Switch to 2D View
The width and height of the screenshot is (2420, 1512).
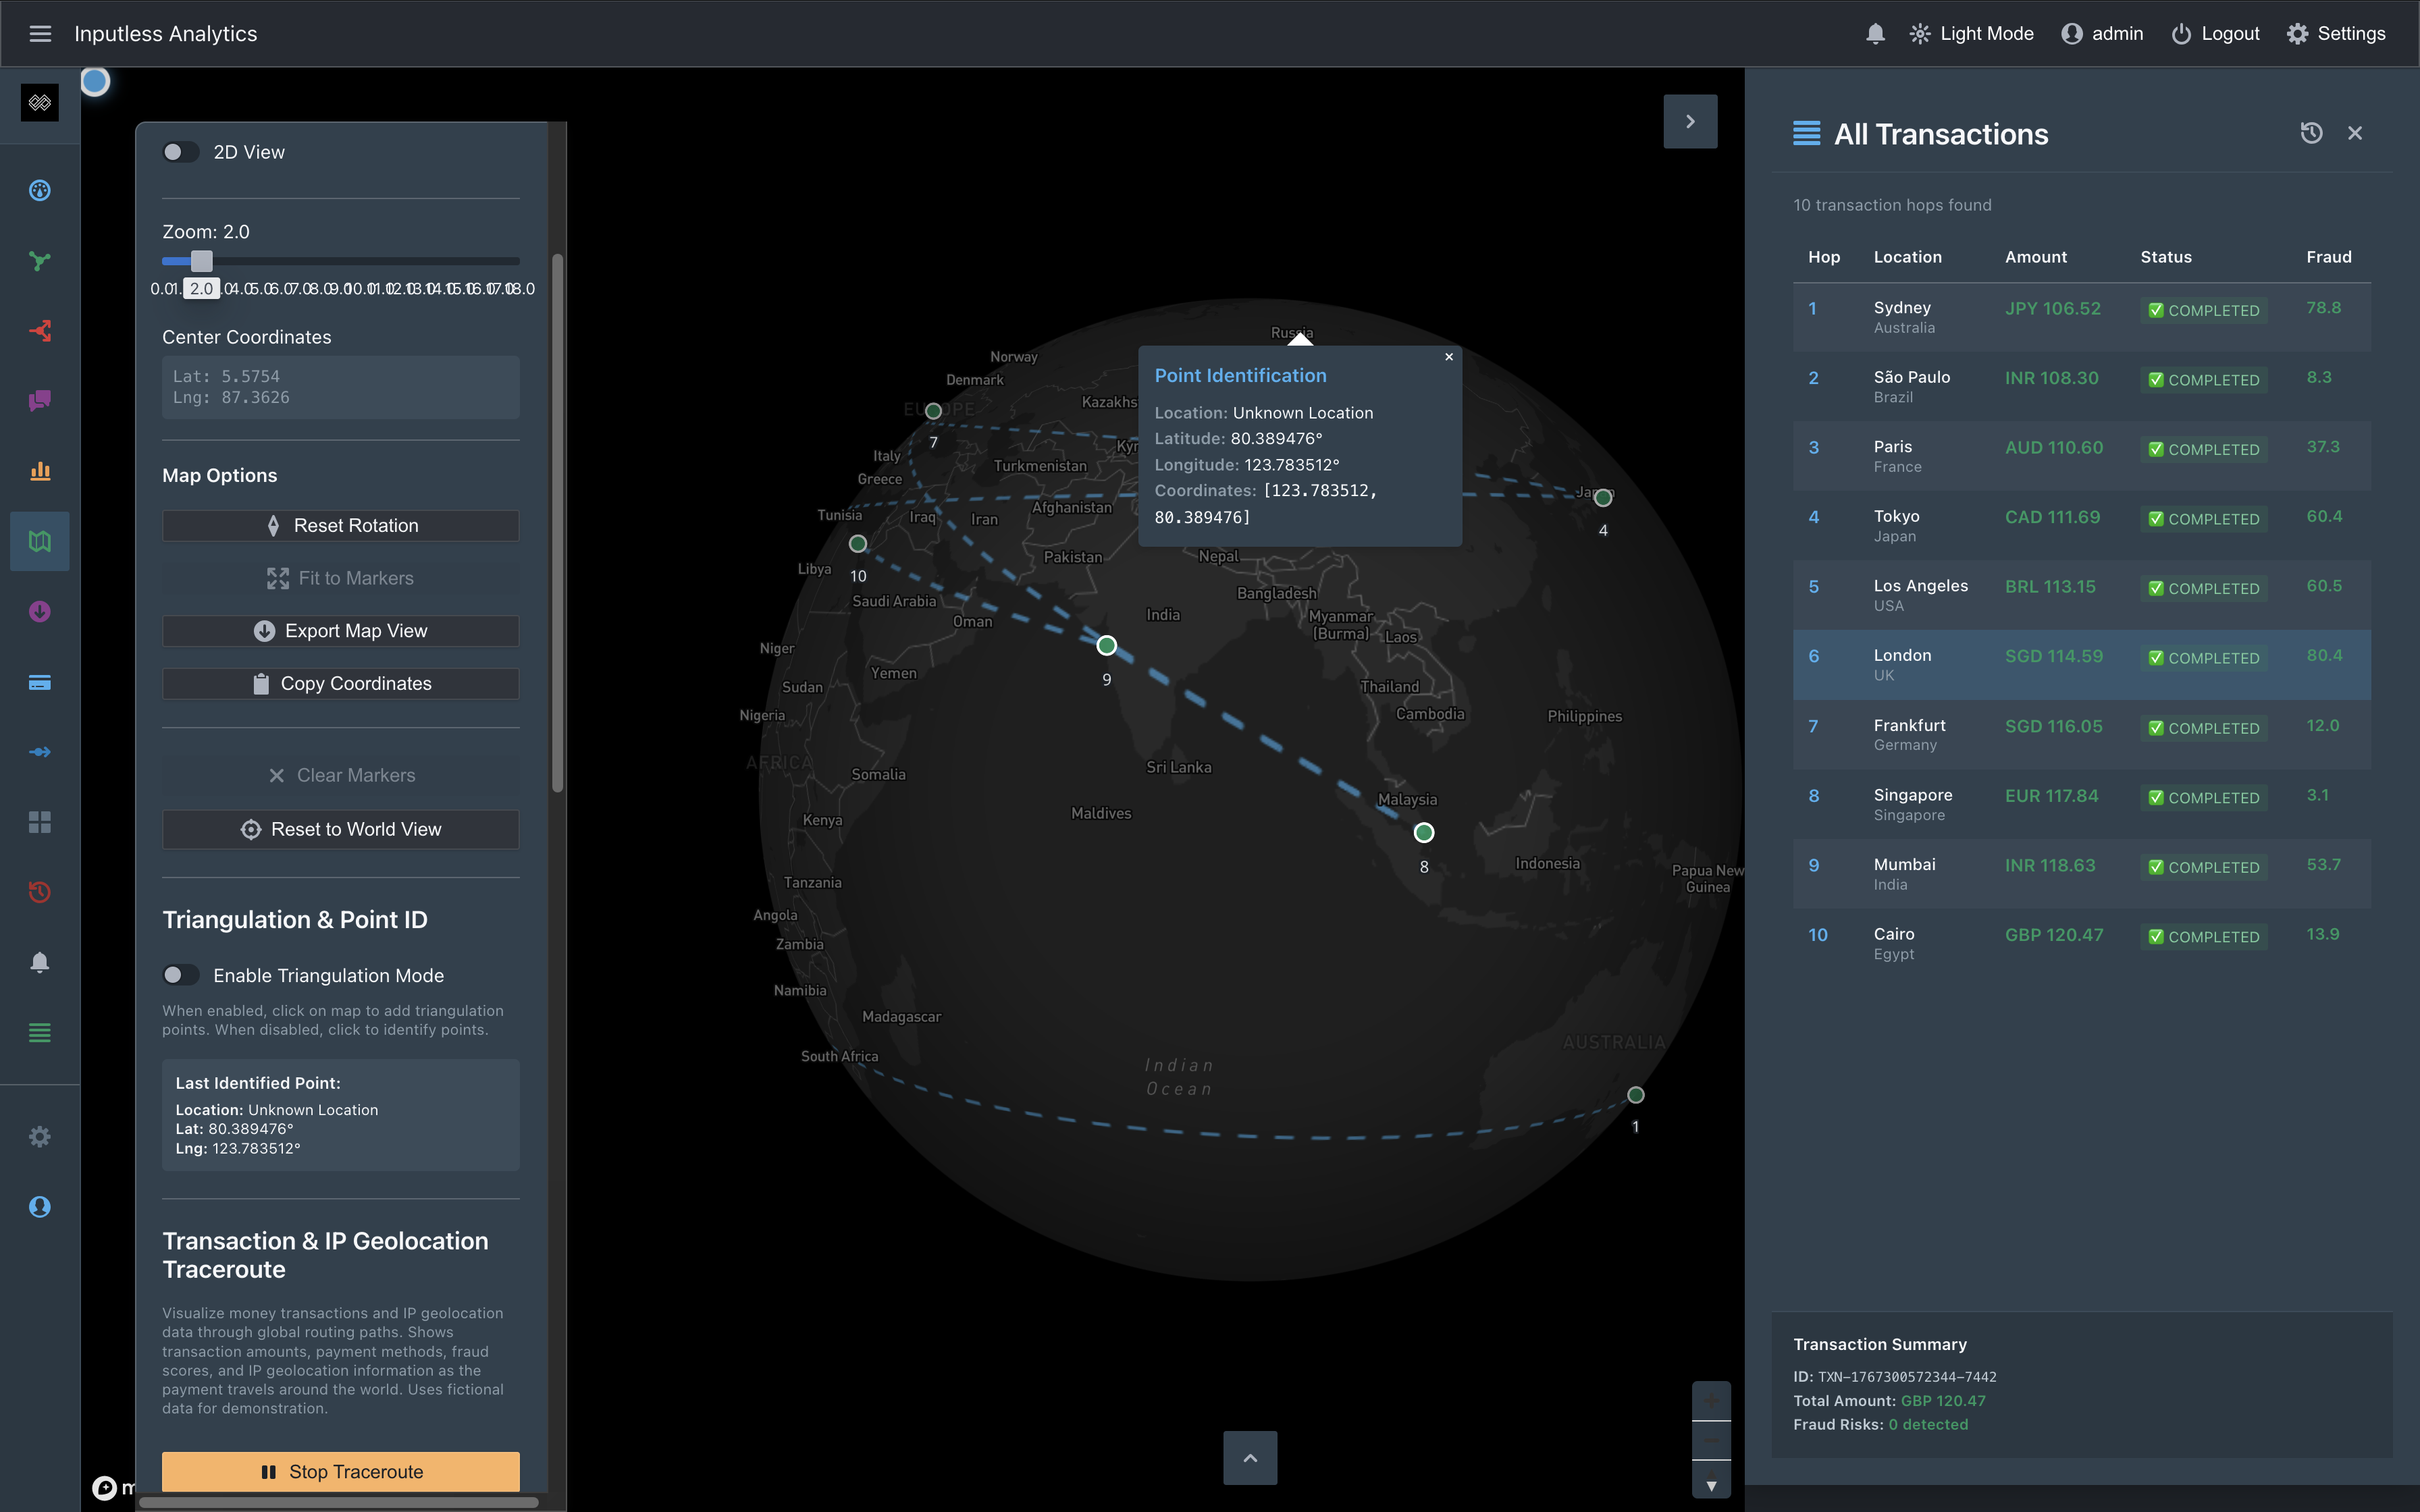tap(181, 151)
